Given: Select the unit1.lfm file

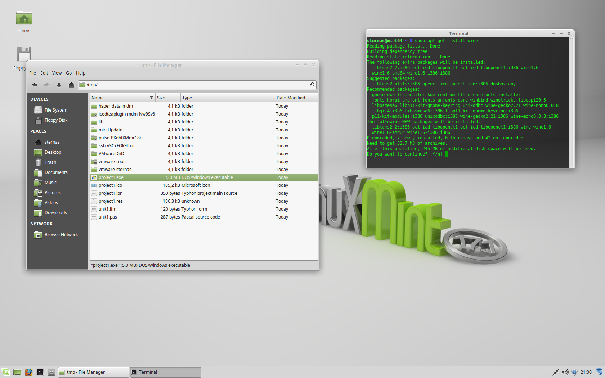Looking at the screenshot, I should 204,209.
